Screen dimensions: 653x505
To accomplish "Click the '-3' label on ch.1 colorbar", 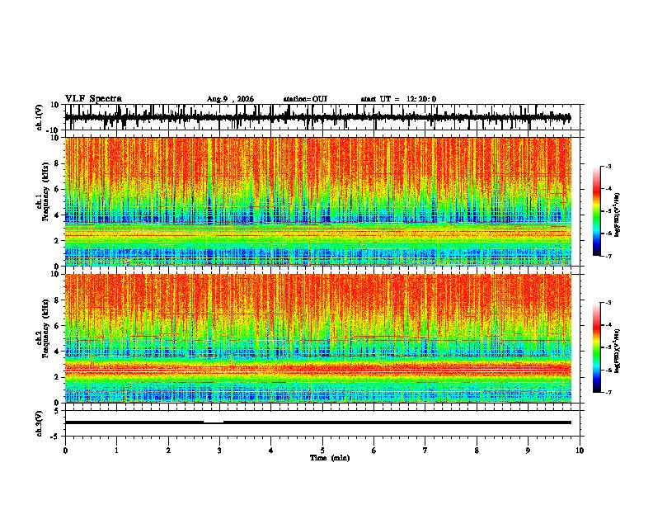I will coord(608,167).
